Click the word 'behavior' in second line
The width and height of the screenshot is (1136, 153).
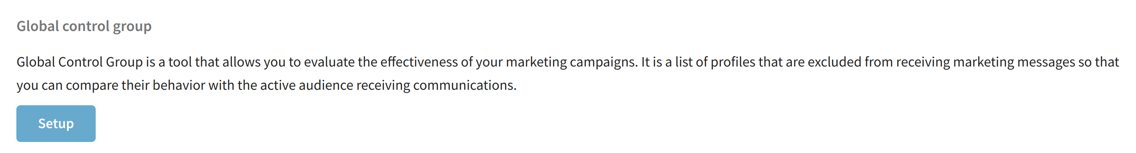(x=179, y=85)
